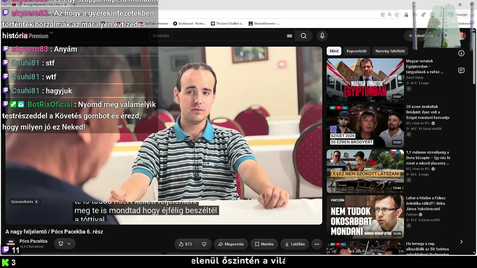Open the Dávid Vitézy channel link
This screenshot has height=268, width=477.
click(x=415, y=78)
